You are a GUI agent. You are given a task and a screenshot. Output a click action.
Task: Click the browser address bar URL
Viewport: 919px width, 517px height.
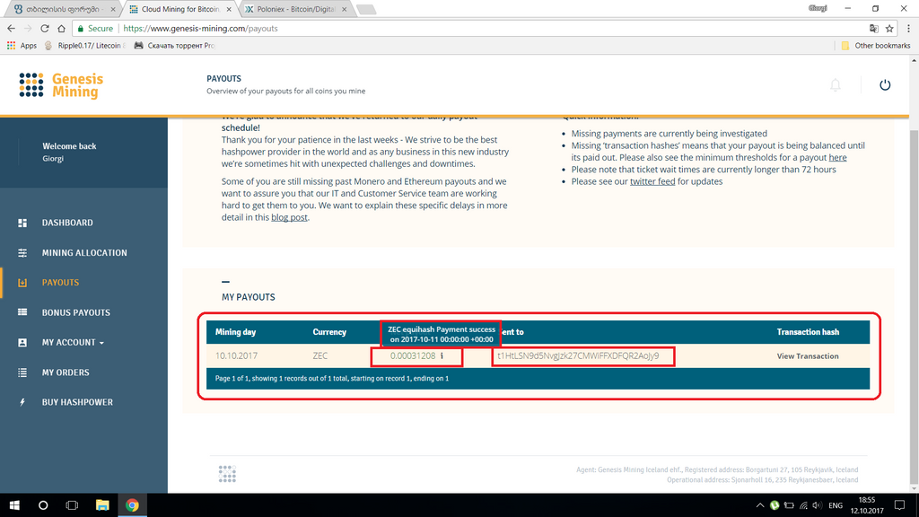[200, 28]
